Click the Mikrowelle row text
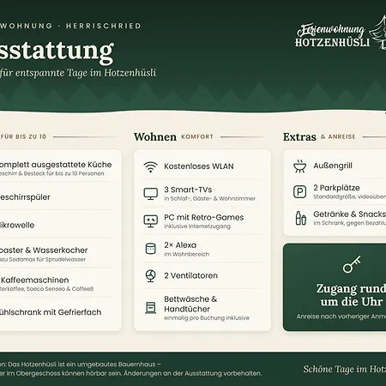 [x=17, y=225]
